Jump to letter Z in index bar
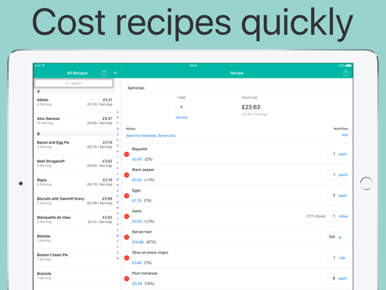386x290 pixels. coord(117,252)
